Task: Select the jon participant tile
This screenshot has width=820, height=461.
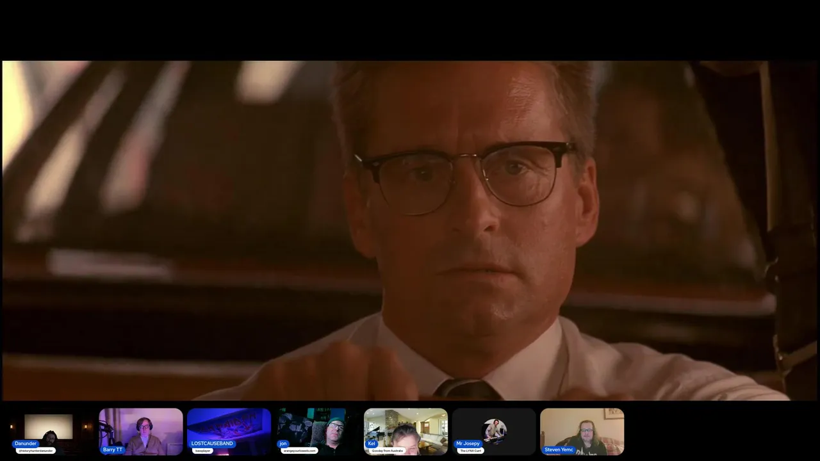Action: pos(317,432)
